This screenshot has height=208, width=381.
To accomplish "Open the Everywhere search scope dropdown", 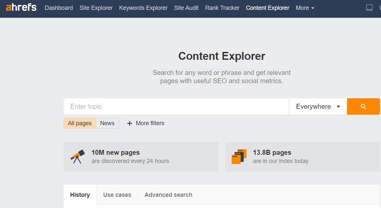I will coord(318,106).
